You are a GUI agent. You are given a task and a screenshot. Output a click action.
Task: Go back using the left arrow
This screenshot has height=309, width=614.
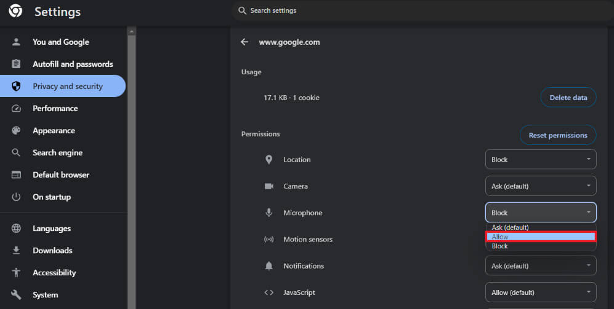(x=244, y=42)
